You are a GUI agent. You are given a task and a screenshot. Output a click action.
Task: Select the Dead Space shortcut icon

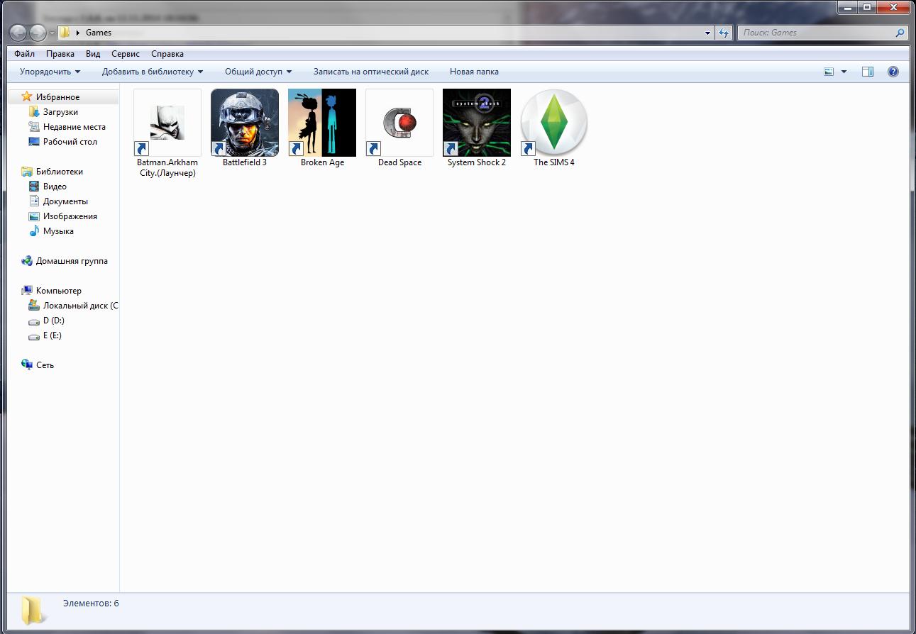coord(399,122)
